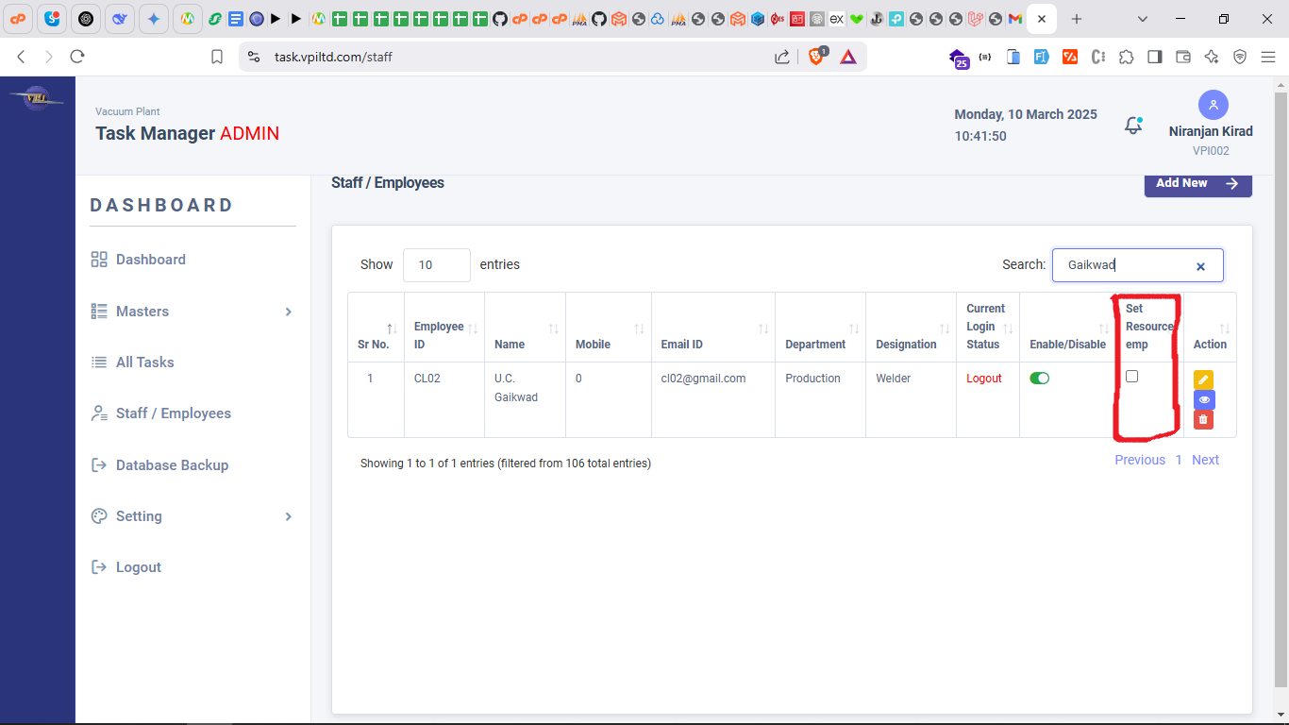The width and height of the screenshot is (1289, 725).
Task: Click the red Logout login status text
Action: (x=984, y=379)
